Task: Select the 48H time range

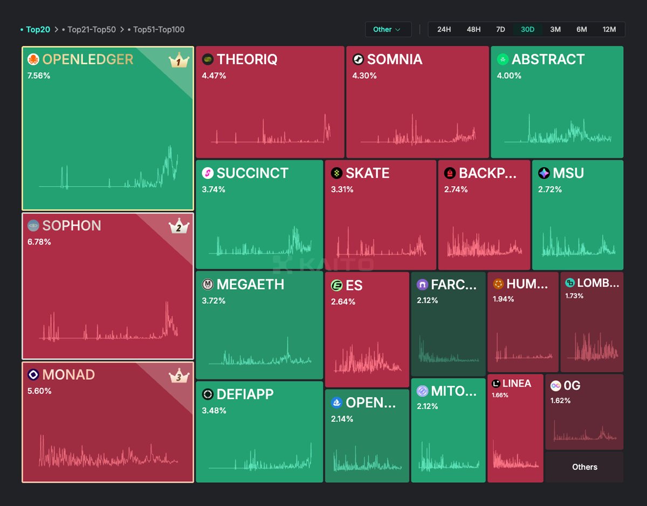Action: (x=473, y=29)
